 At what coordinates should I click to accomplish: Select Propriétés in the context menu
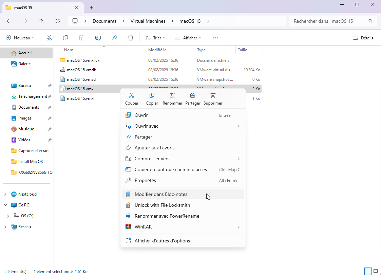183,180
